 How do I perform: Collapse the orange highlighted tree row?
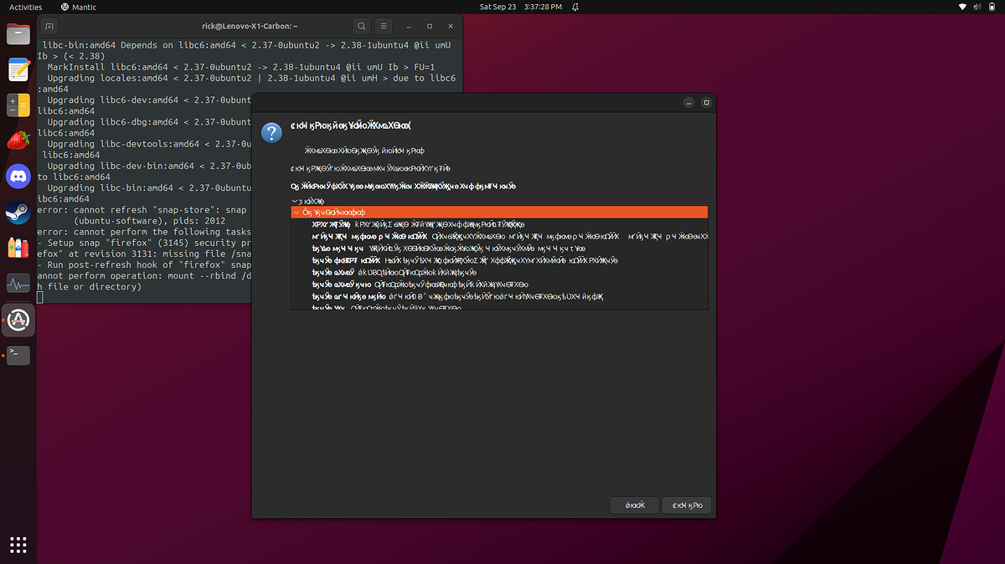coord(296,213)
